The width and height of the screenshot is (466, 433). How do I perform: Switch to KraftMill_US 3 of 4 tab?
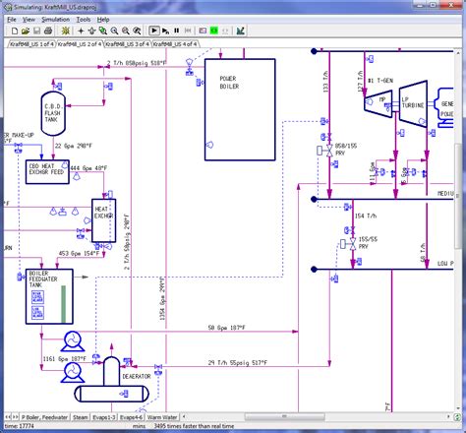tap(127, 44)
